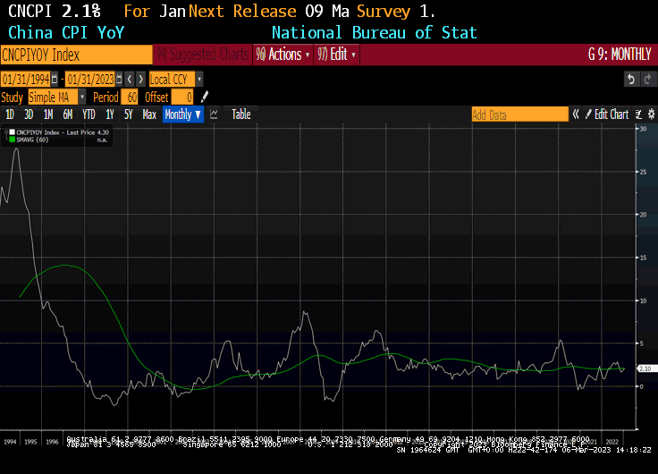The height and width of the screenshot is (474, 658).
Task: Switch to the Table view tab
Action: click(241, 114)
